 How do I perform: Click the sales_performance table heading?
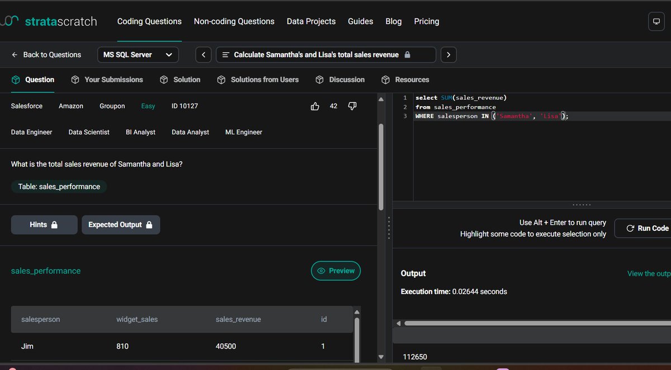tap(46, 271)
